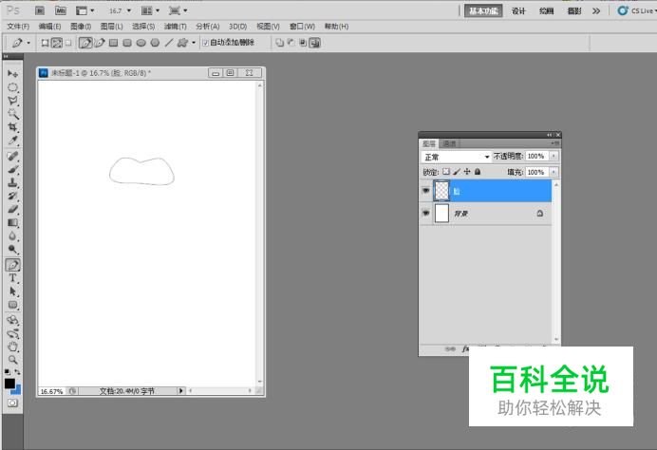Image resolution: width=657 pixels, height=450 pixels.
Task: Open the fill 填充 slider arrow
Action: (x=554, y=172)
